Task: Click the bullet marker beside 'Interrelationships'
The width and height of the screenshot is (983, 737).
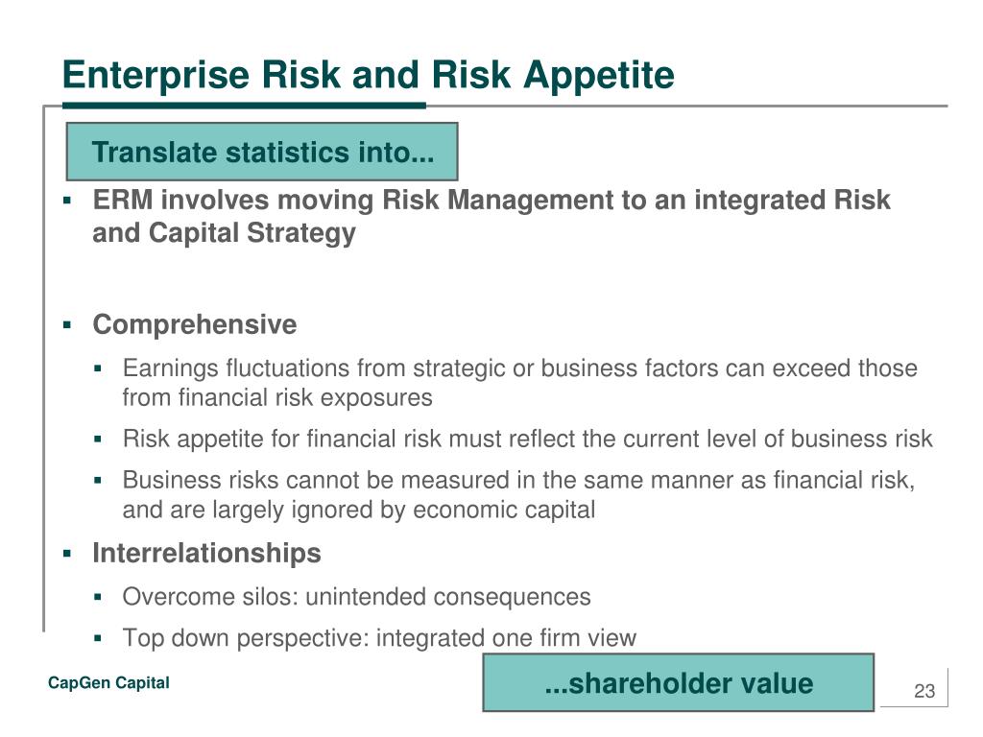Action: coord(67,554)
